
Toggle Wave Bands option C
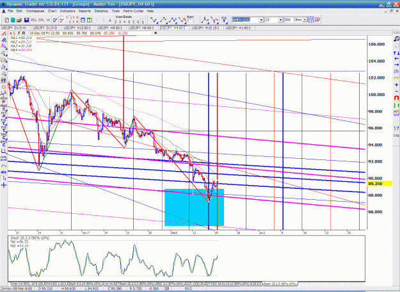point(134,22)
